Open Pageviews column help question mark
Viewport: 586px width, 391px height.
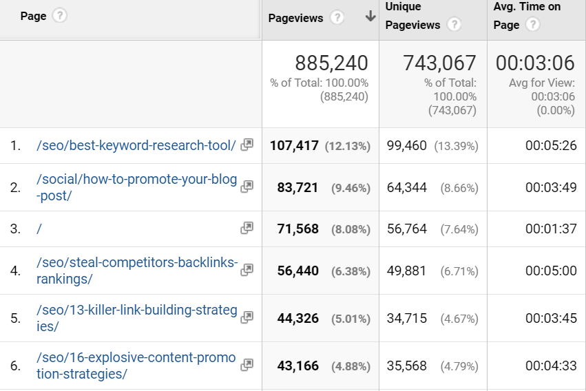(337, 18)
